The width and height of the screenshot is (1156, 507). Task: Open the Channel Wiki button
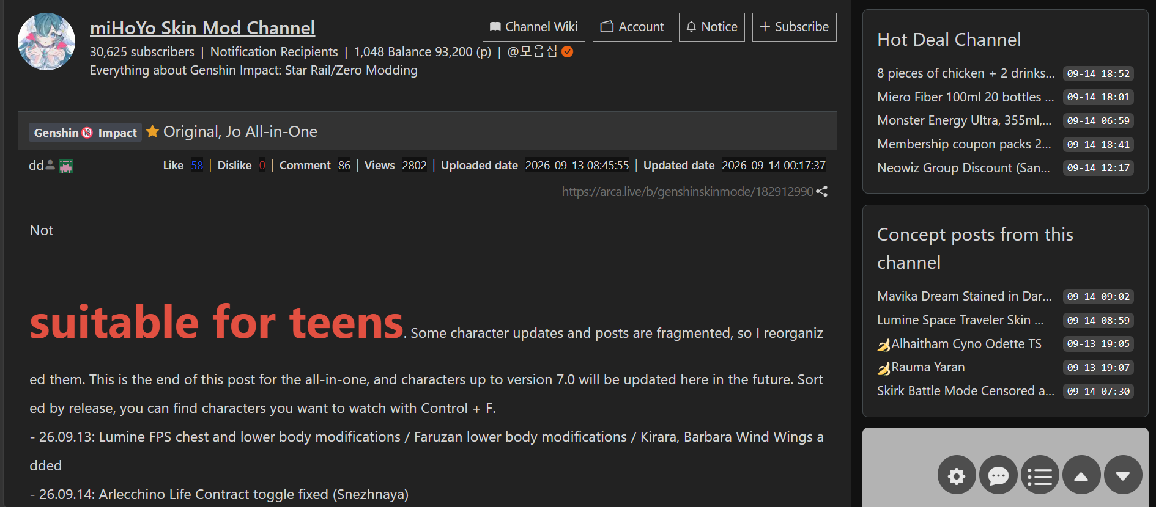click(534, 27)
